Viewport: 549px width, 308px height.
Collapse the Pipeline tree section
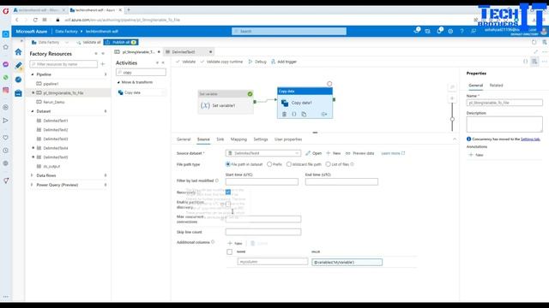(33, 74)
